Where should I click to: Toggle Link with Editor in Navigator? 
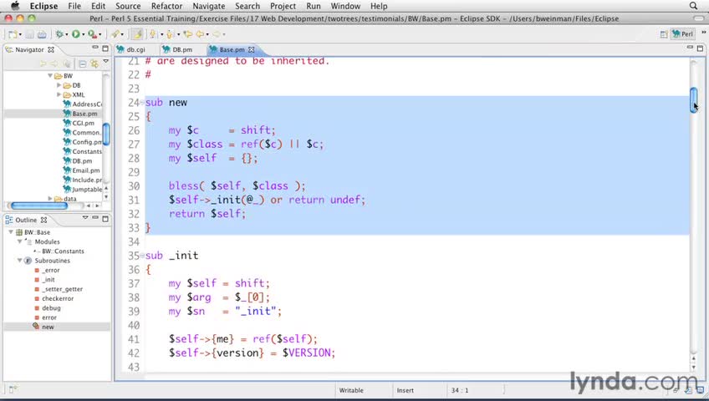[94, 64]
